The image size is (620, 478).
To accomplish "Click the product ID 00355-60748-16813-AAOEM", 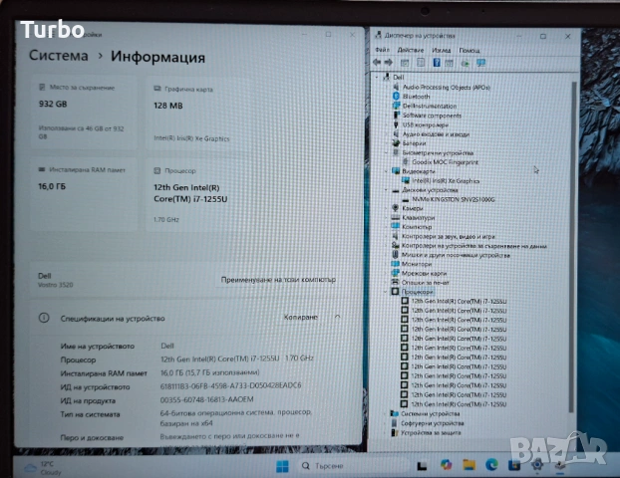I will (206, 399).
